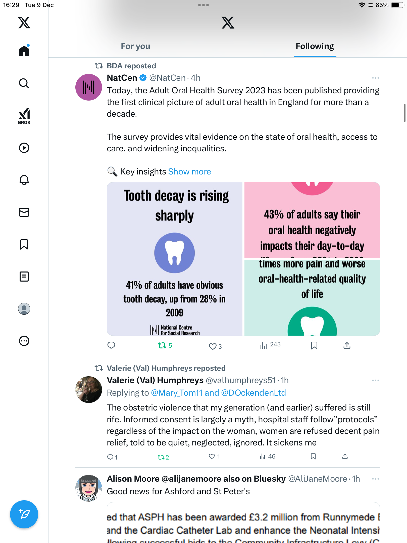Like the NatCen oral health post
Screen dimensions: 407x543
[x=213, y=346]
